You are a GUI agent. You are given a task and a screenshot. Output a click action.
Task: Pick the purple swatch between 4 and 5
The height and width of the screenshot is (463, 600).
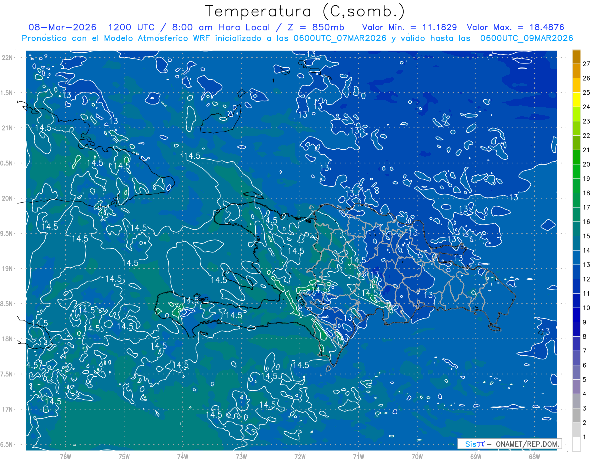point(576,387)
